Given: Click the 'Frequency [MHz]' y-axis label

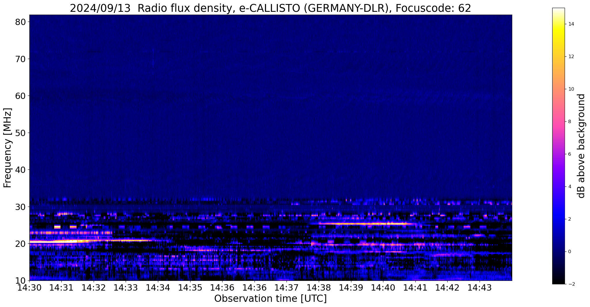Looking at the screenshot, I should tap(7, 148).
